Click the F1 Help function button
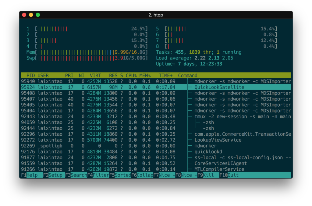312x206 pixels. (x=32, y=175)
